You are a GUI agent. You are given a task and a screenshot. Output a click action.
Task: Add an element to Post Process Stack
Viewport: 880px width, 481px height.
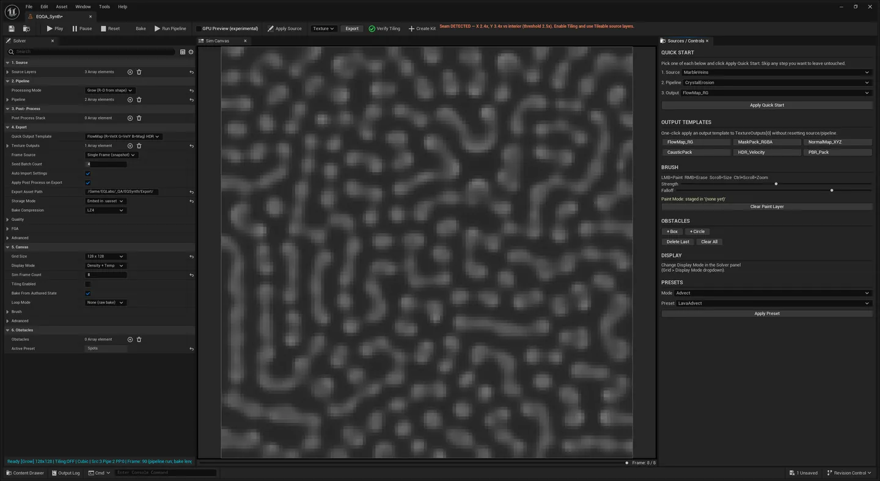click(x=130, y=118)
